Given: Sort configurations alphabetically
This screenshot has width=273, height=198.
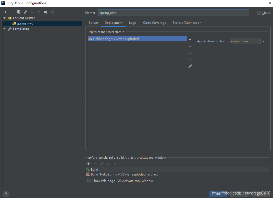Looking at the screenshot, I should (x=52, y=12).
